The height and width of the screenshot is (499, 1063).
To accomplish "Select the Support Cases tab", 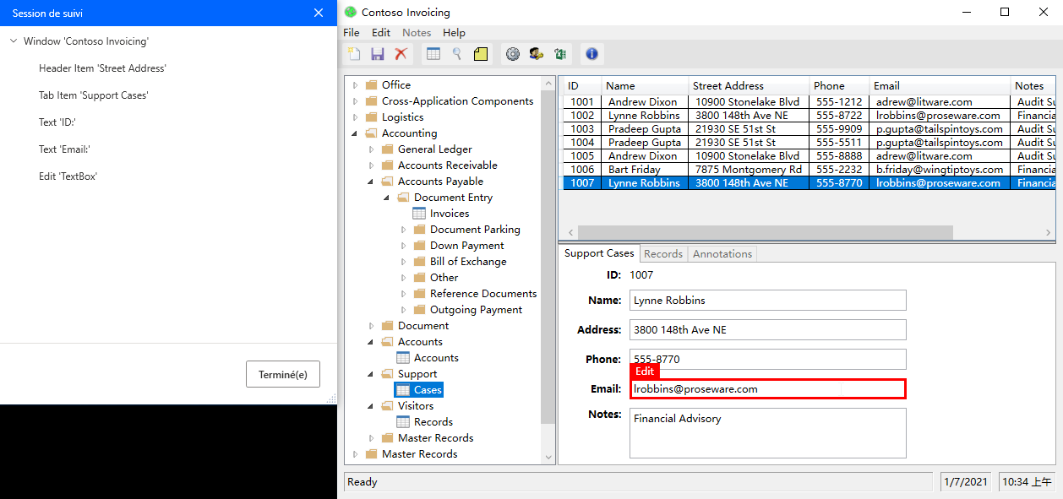I will (599, 253).
